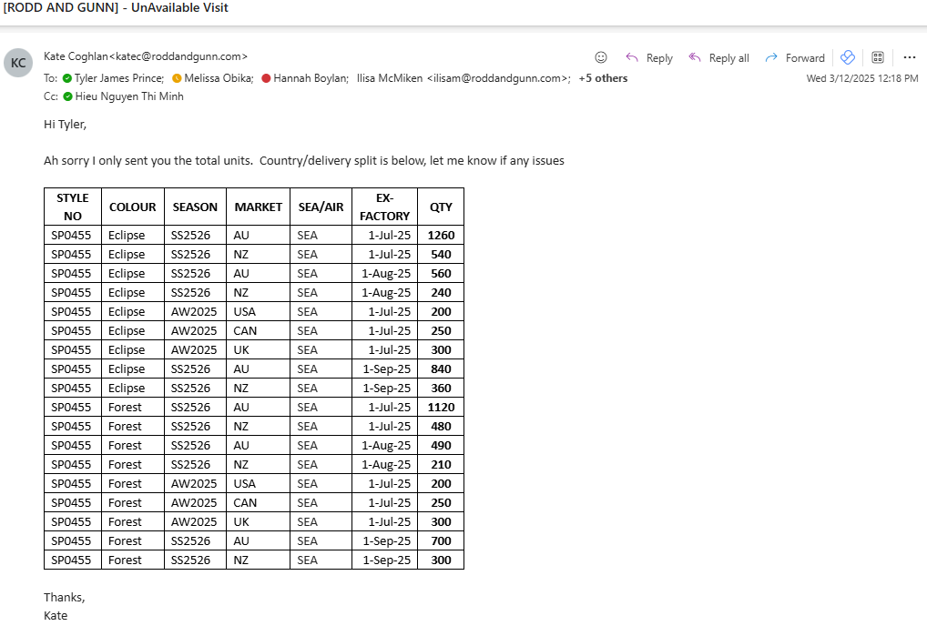This screenshot has width=927, height=626.
Task: Click Hieu Nguyen Thi Minh's presence icon
Action: [x=68, y=96]
